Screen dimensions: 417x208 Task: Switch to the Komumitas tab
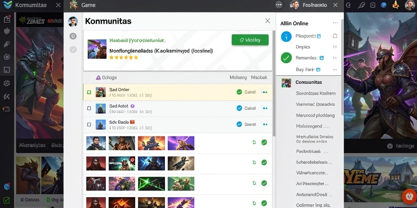pyautogui.click(x=31, y=5)
